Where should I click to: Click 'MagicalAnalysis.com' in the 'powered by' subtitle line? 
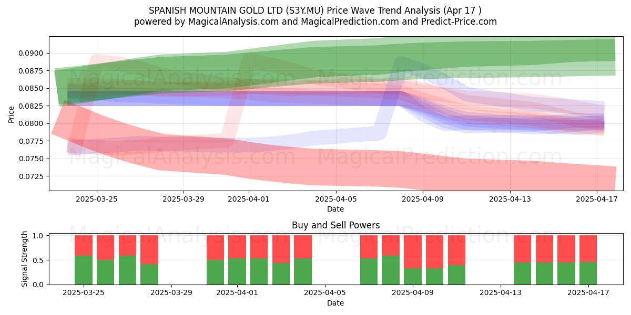point(233,22)
